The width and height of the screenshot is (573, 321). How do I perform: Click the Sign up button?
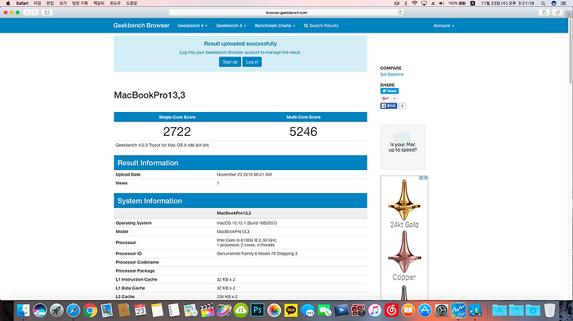pyautogui.click(x=230, y=62)
